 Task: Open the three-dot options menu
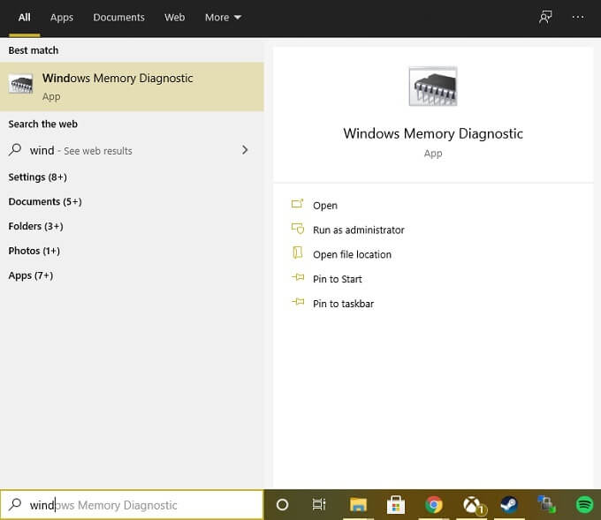[578, 17]
